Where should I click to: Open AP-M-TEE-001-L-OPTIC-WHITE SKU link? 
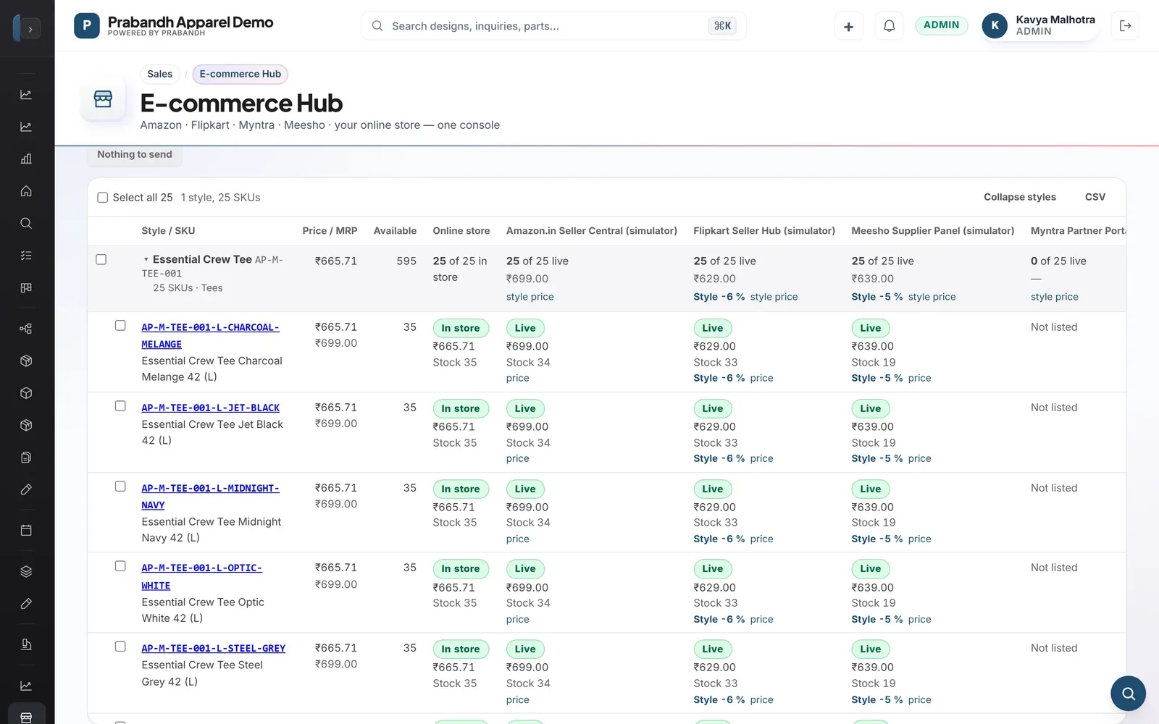201,577
